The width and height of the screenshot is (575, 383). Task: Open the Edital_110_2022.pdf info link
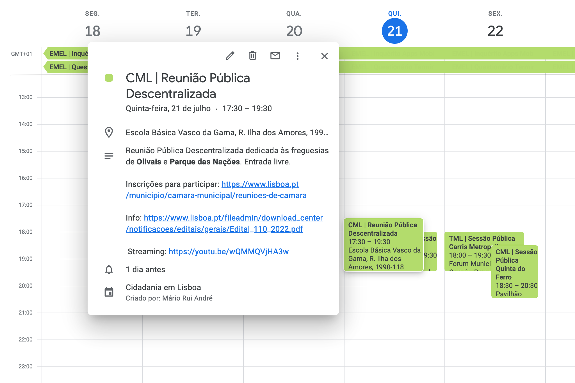[x=224, y=223]
